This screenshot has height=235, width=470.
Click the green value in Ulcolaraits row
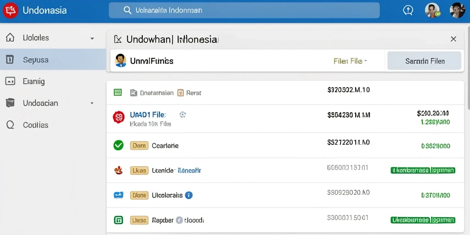coord(436,196)
